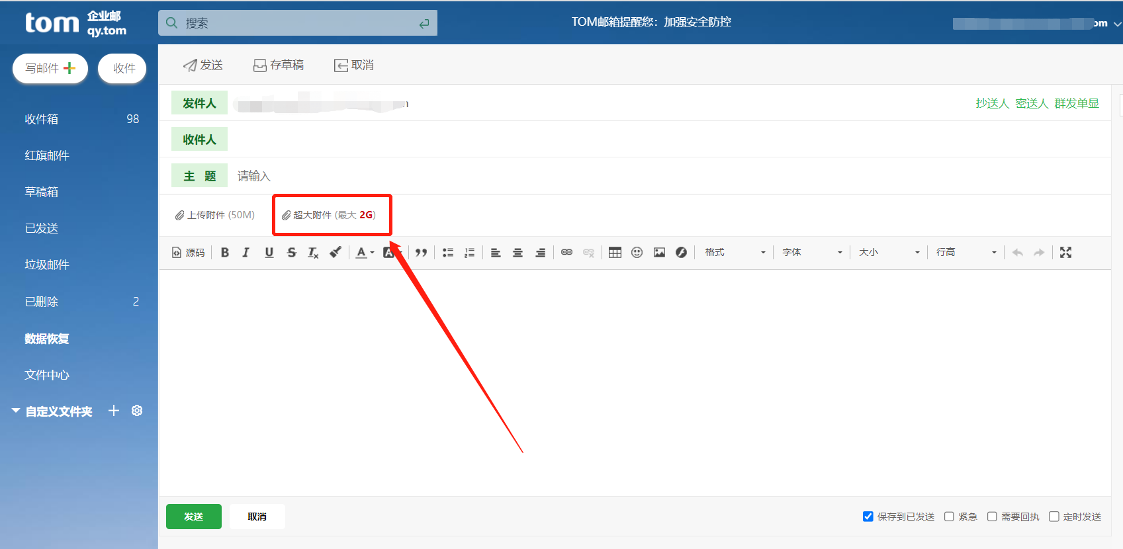Open the text color dropdown
This screenshot has height=549, width=1123.
[x=365, y=252]
